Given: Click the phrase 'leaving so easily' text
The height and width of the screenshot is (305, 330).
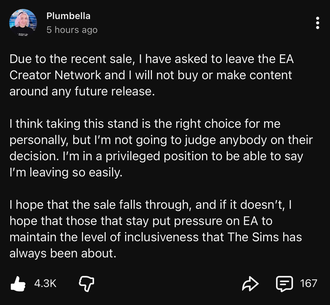Looking at the screenshot, I should [75, 173].
